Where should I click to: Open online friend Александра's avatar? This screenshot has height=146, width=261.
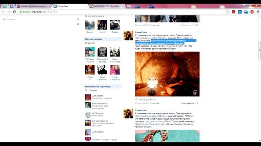(102, 52)
